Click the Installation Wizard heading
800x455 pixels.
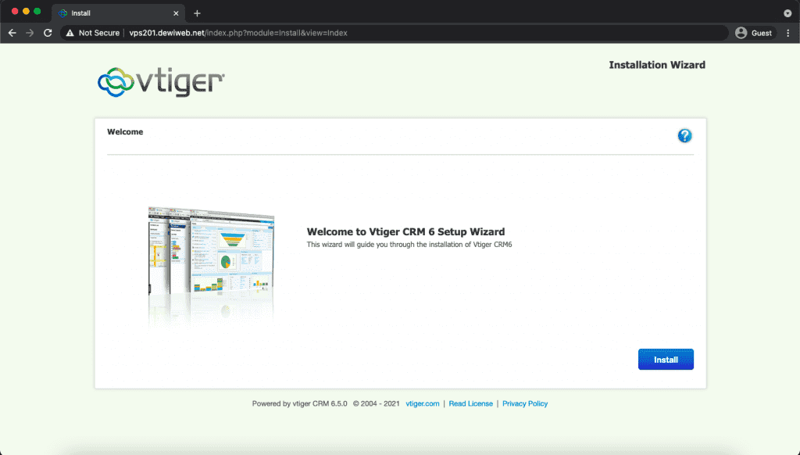656,65
